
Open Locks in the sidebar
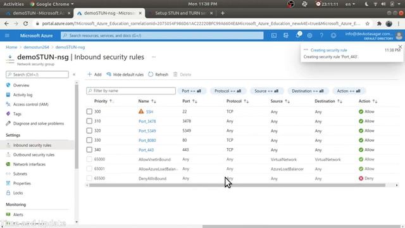pos(18,193)
